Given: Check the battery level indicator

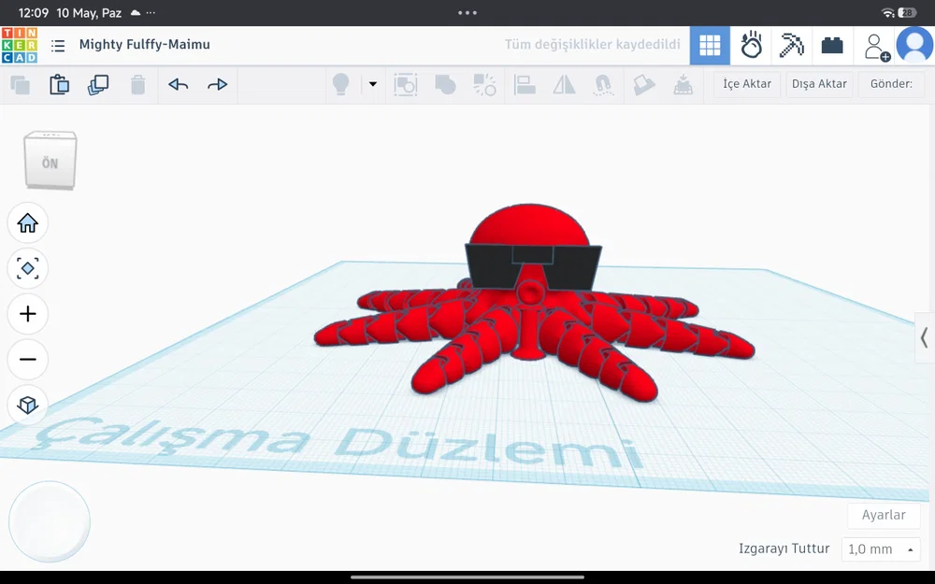Looking at the screenshot, I should point(907,12).
